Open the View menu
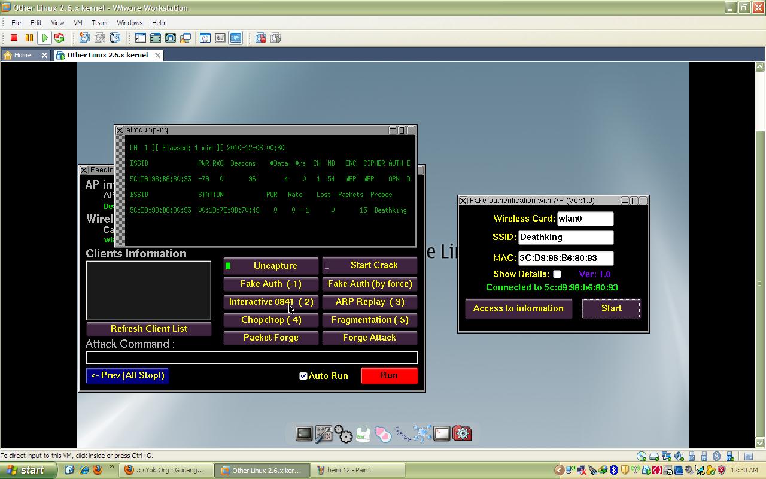This screenshot has width=766, height=479. click(x=57, y=23)
